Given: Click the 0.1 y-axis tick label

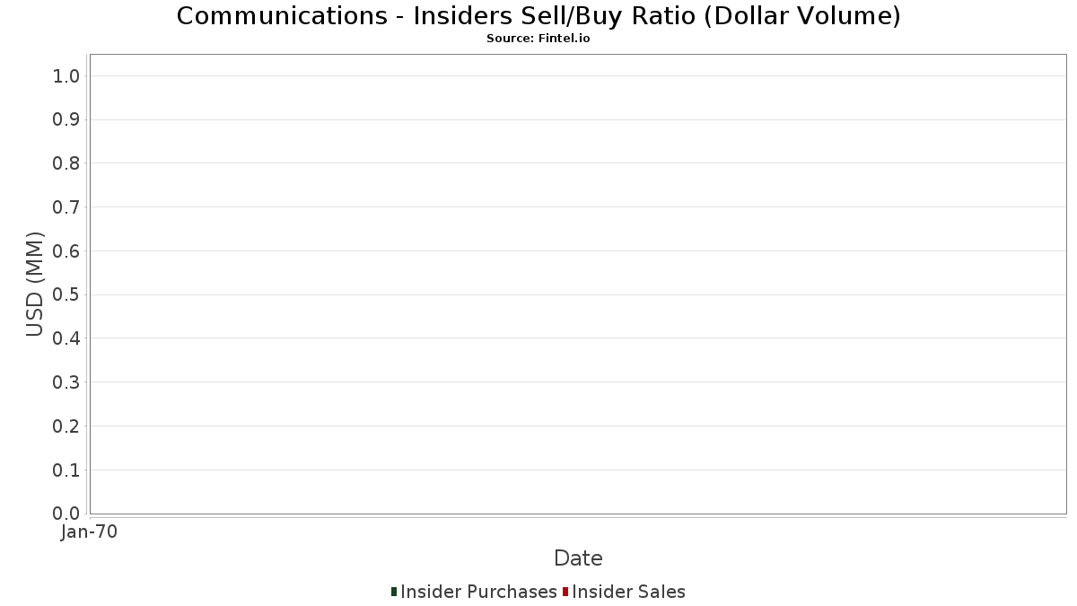Looking at the screenshot, I should tap(67, 470).
